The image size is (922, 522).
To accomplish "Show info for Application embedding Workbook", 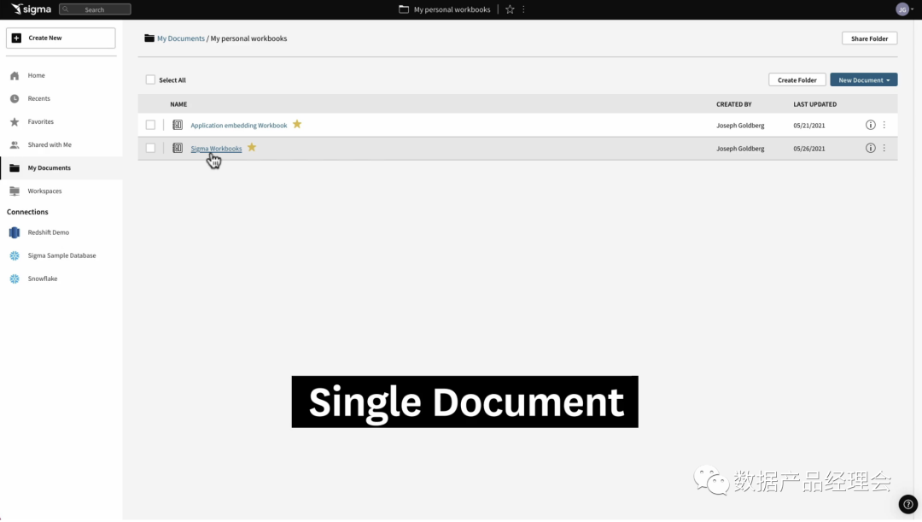I will (x=870, y=125).
